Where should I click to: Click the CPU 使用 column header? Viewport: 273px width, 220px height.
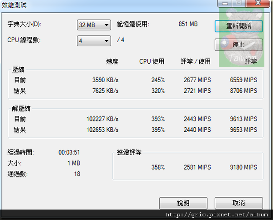[x=152, y=61]
